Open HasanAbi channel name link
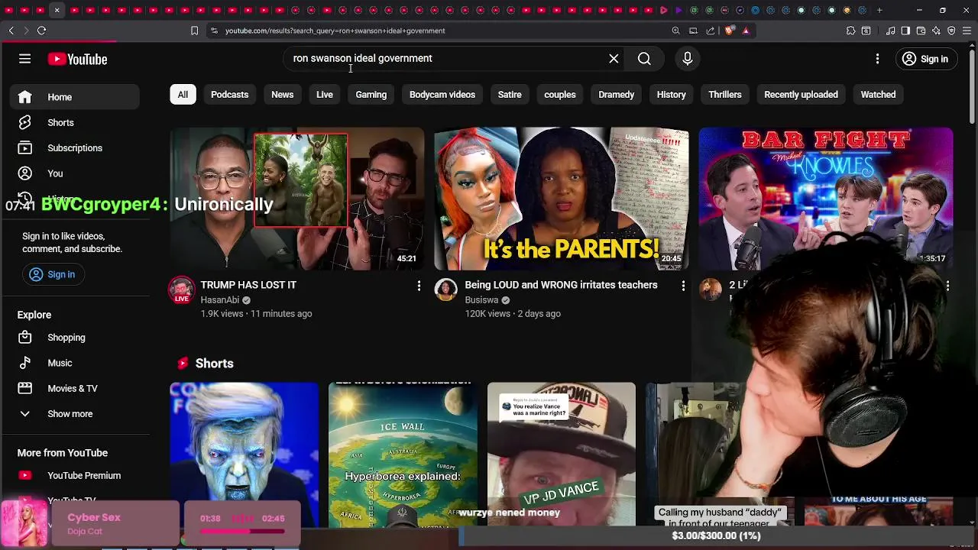This screenshot has width=978, height=550. click(x=220, y=300)
